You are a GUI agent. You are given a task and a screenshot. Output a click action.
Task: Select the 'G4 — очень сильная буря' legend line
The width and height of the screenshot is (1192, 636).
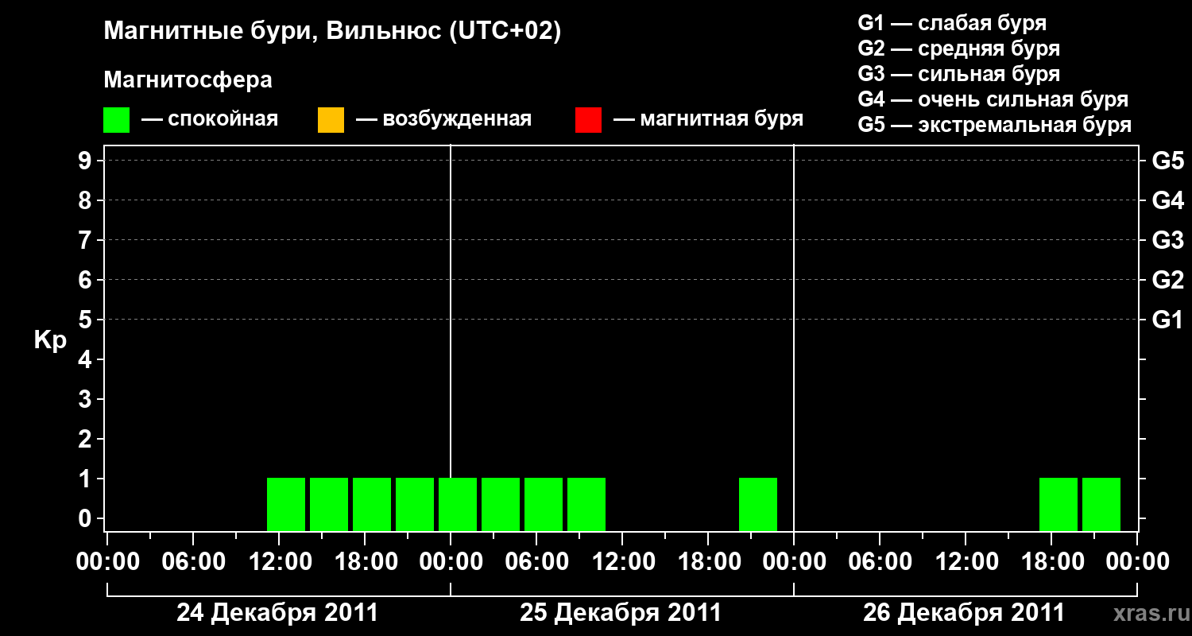pyautogui.click(x=993, y=99)
